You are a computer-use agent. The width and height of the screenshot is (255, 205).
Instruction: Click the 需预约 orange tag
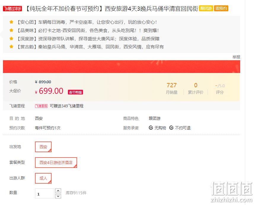[x=221, y=8]
